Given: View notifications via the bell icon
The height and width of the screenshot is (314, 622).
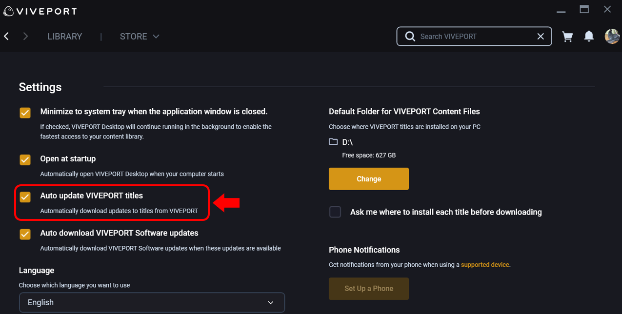Looking at the screenshot, I should point(589,36).
